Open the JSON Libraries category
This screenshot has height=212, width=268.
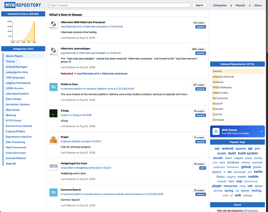(x=15, y=88)
